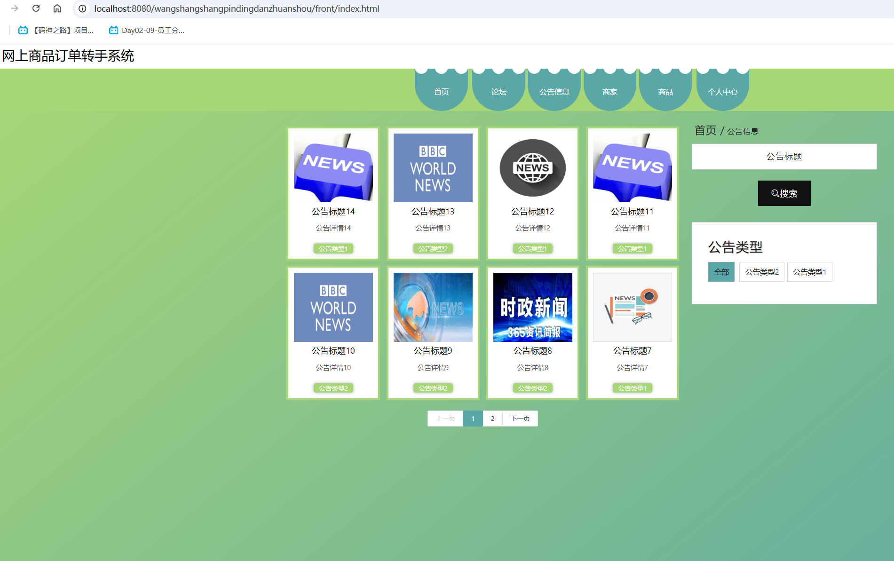Click the 公告类型 sidebar heading
The height and width of the screenshot is (561, 894).
pyautogui.click(x=736, y=247)
